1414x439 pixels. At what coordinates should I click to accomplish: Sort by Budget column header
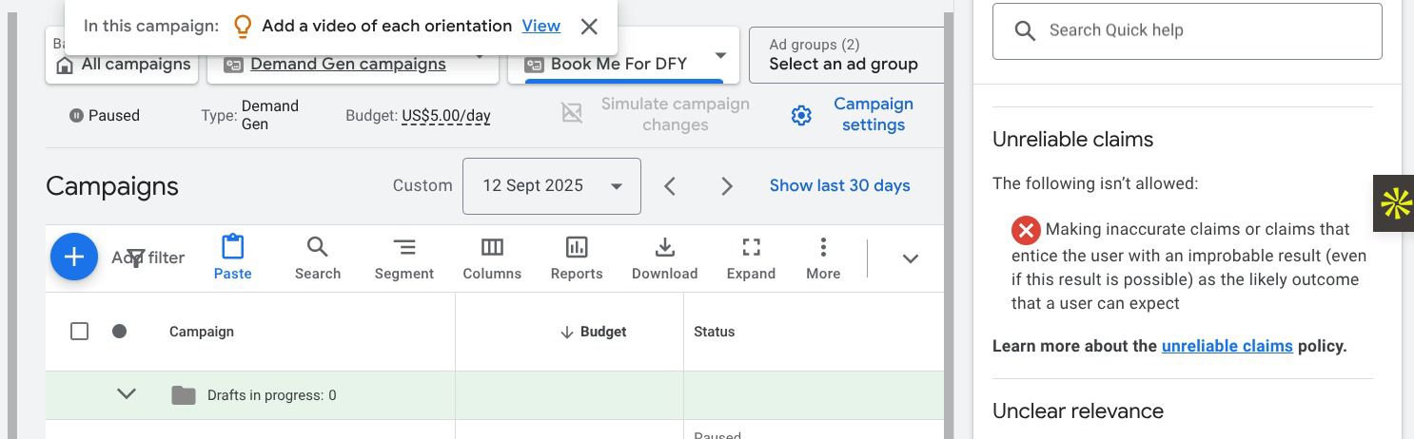pos(593,332)
